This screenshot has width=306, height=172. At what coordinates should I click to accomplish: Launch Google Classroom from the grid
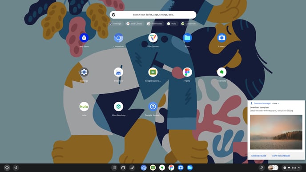tap(153, 72)
